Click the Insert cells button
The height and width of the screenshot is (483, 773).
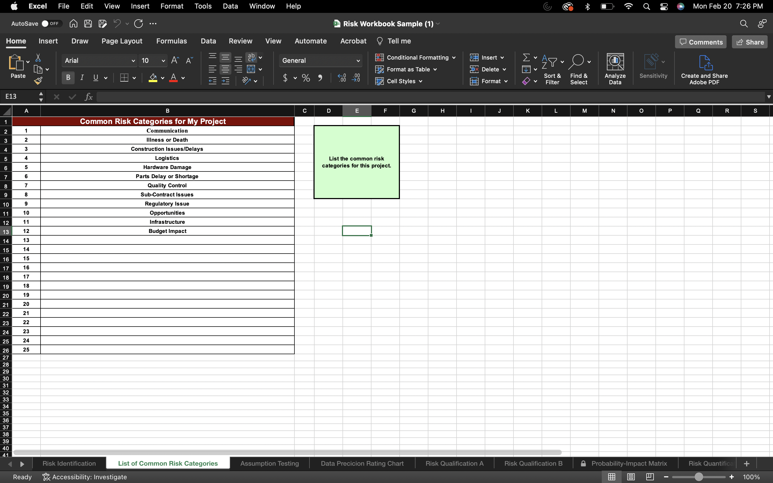(484, 57)
